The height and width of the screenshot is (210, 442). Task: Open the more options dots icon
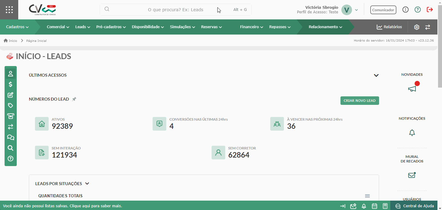(405, 10)
